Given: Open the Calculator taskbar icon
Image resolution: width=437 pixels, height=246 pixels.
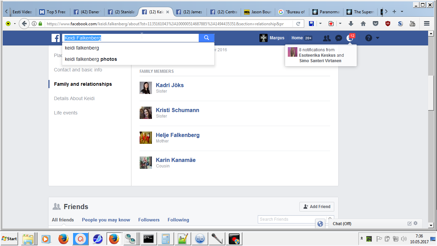Looking at the screenshot, I should coord(166,238).
